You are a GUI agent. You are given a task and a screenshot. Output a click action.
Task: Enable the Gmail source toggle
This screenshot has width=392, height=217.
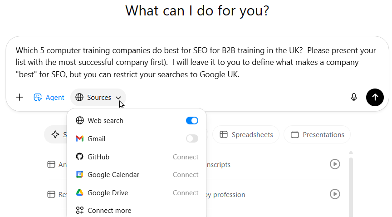point(192,138)
